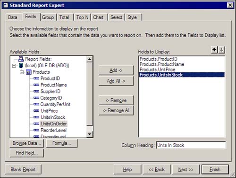This screenshot has height=178, width=236.
Task: Select the ReorderLevel field in tree
Action: 53,130
